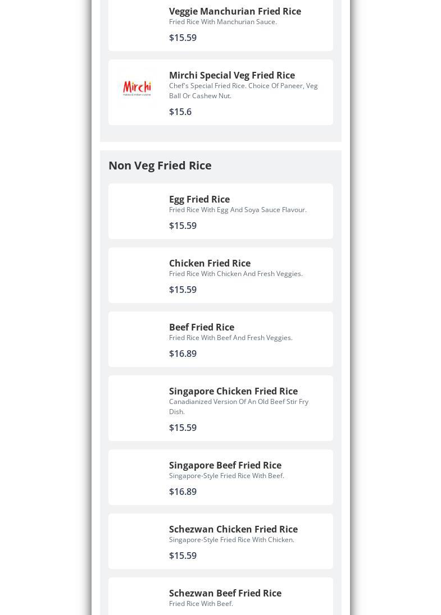Select Schezwan Beef Fried Rice
Screen dimensions: 441x615
click(225, 593)
